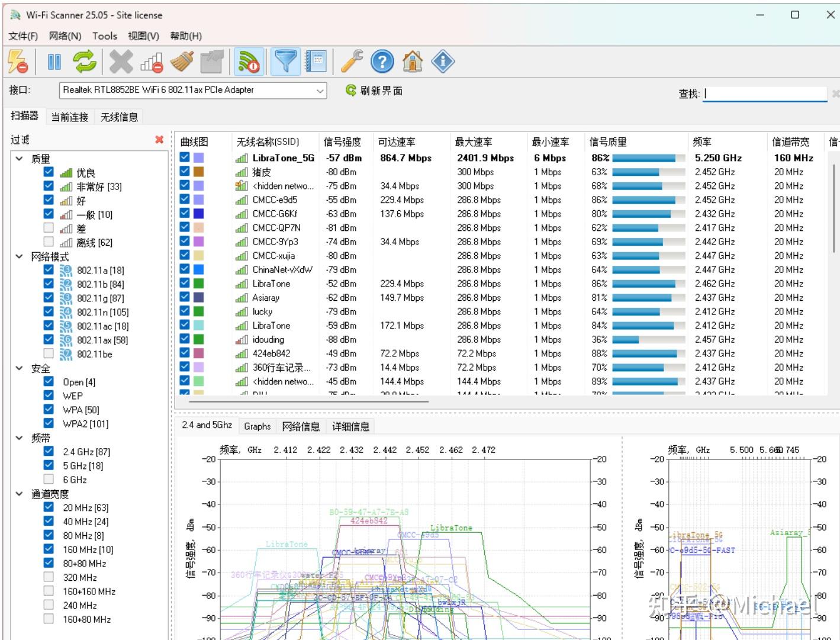Open the 文件(F) menu
The image size is (840, 640).
pos(22,36)
